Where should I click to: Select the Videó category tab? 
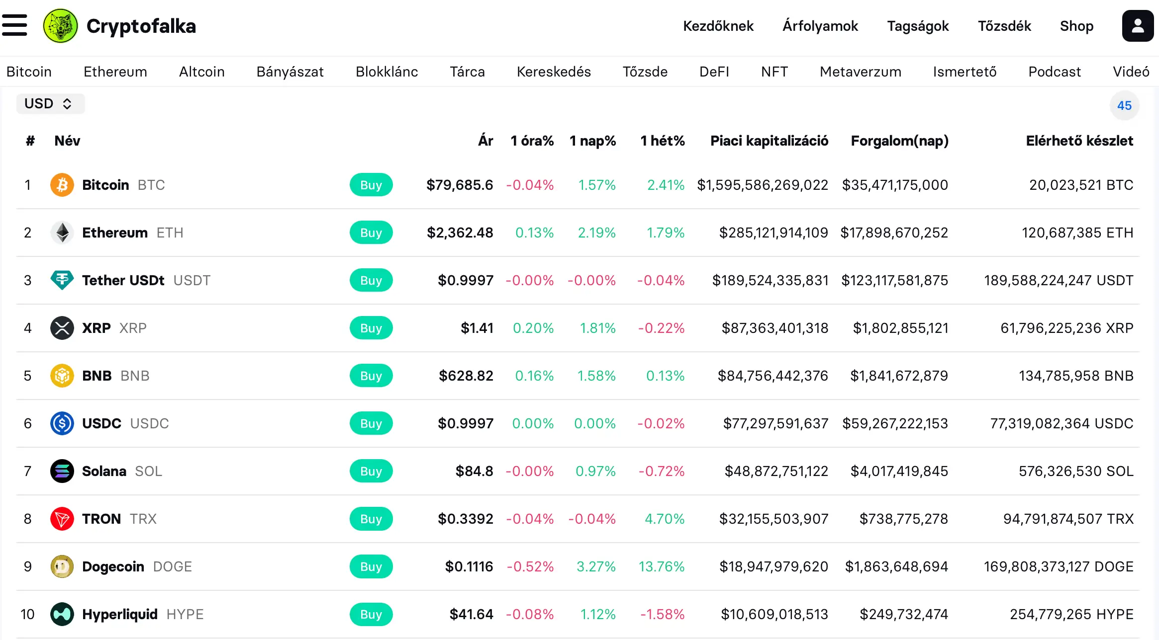click(x=1131, y=72)
